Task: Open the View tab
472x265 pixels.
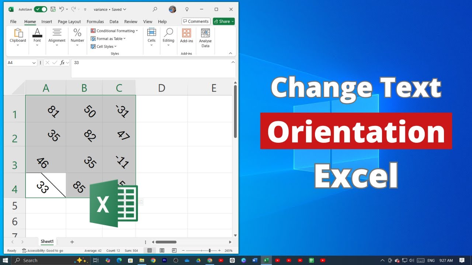Action: pyautogui.click(x=147, y=22)
